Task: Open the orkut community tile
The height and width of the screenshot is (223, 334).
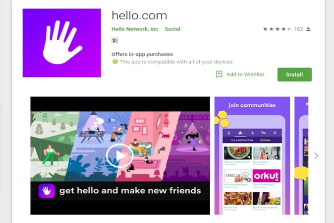Action: click(x=267, y=176)
